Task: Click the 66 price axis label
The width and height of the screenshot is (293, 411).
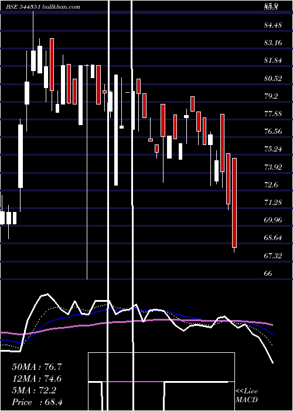Action: click(268, 274)
